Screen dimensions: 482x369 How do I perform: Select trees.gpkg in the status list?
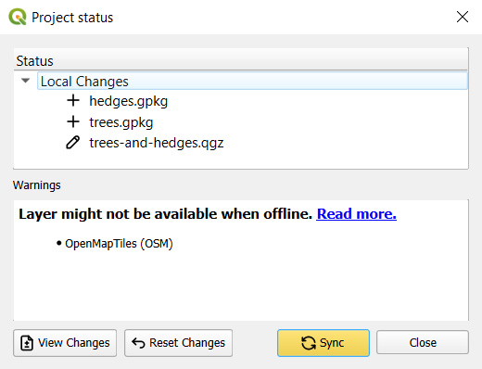121,122
